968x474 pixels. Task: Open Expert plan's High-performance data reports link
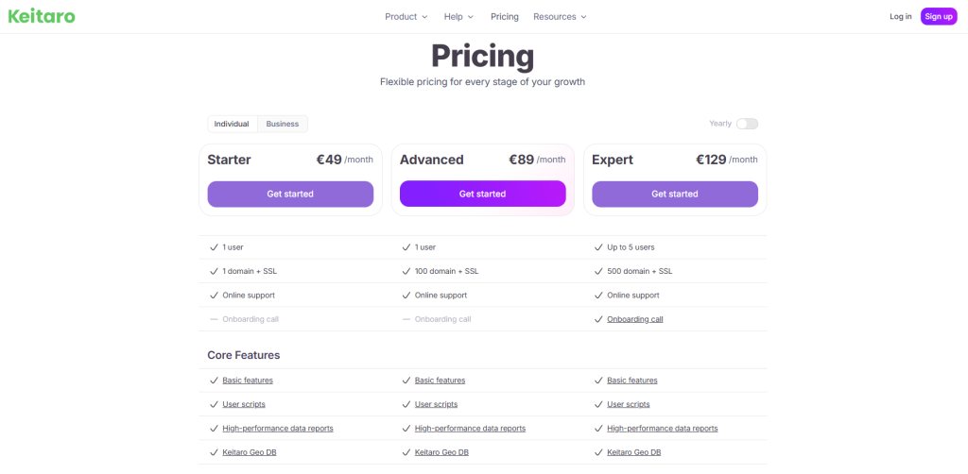[x=663, y=429]
